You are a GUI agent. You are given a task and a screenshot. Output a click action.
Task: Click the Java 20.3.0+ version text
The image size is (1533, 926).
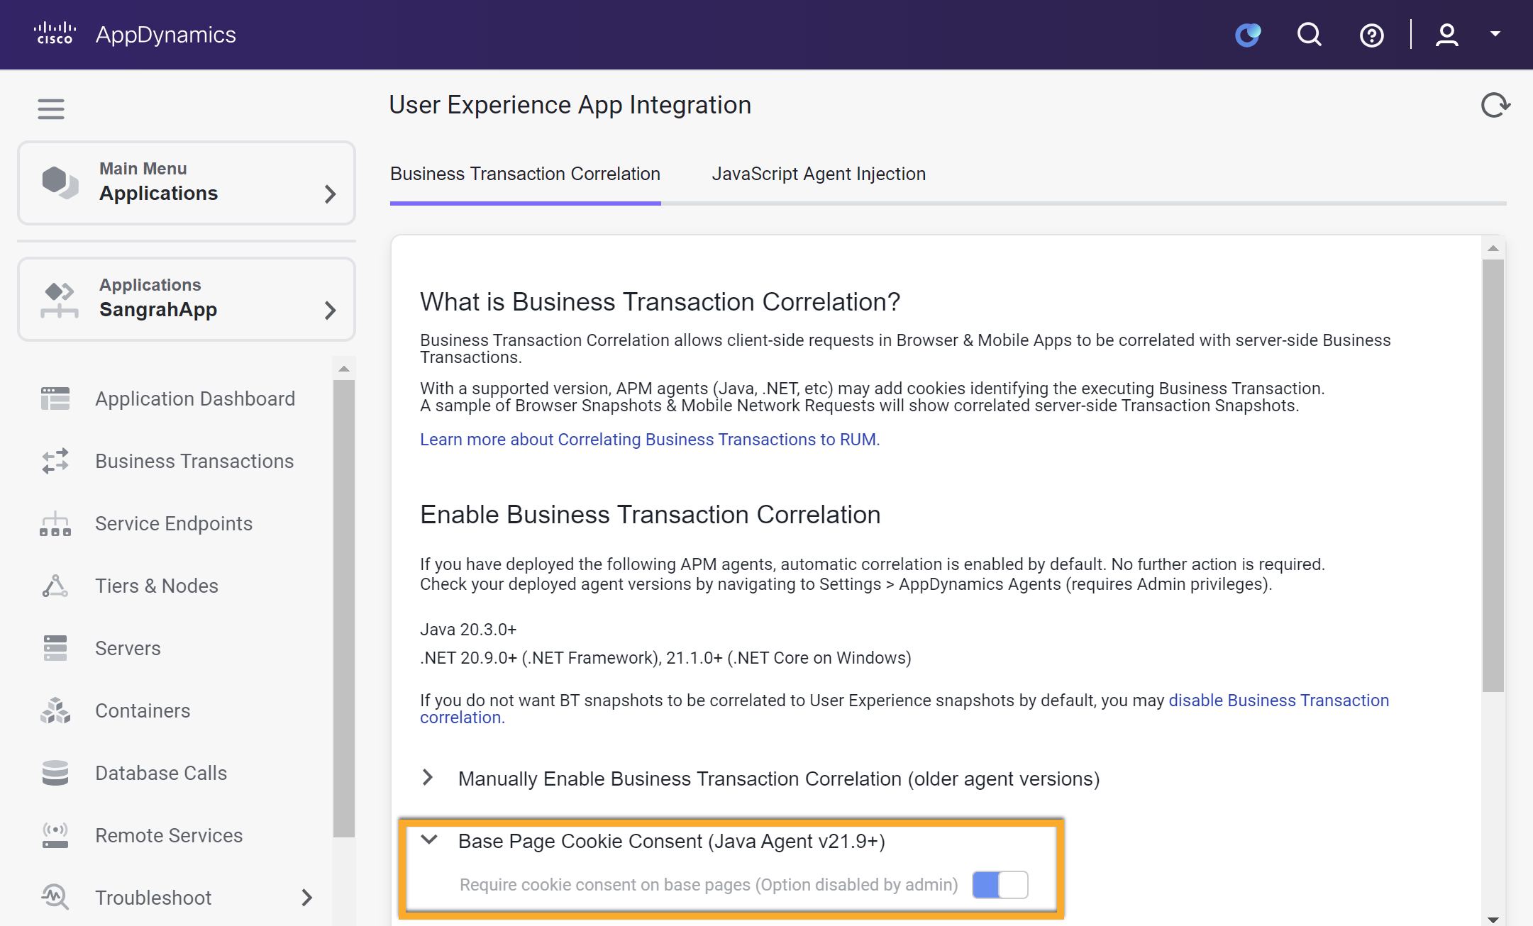click(x=468, y=630)
